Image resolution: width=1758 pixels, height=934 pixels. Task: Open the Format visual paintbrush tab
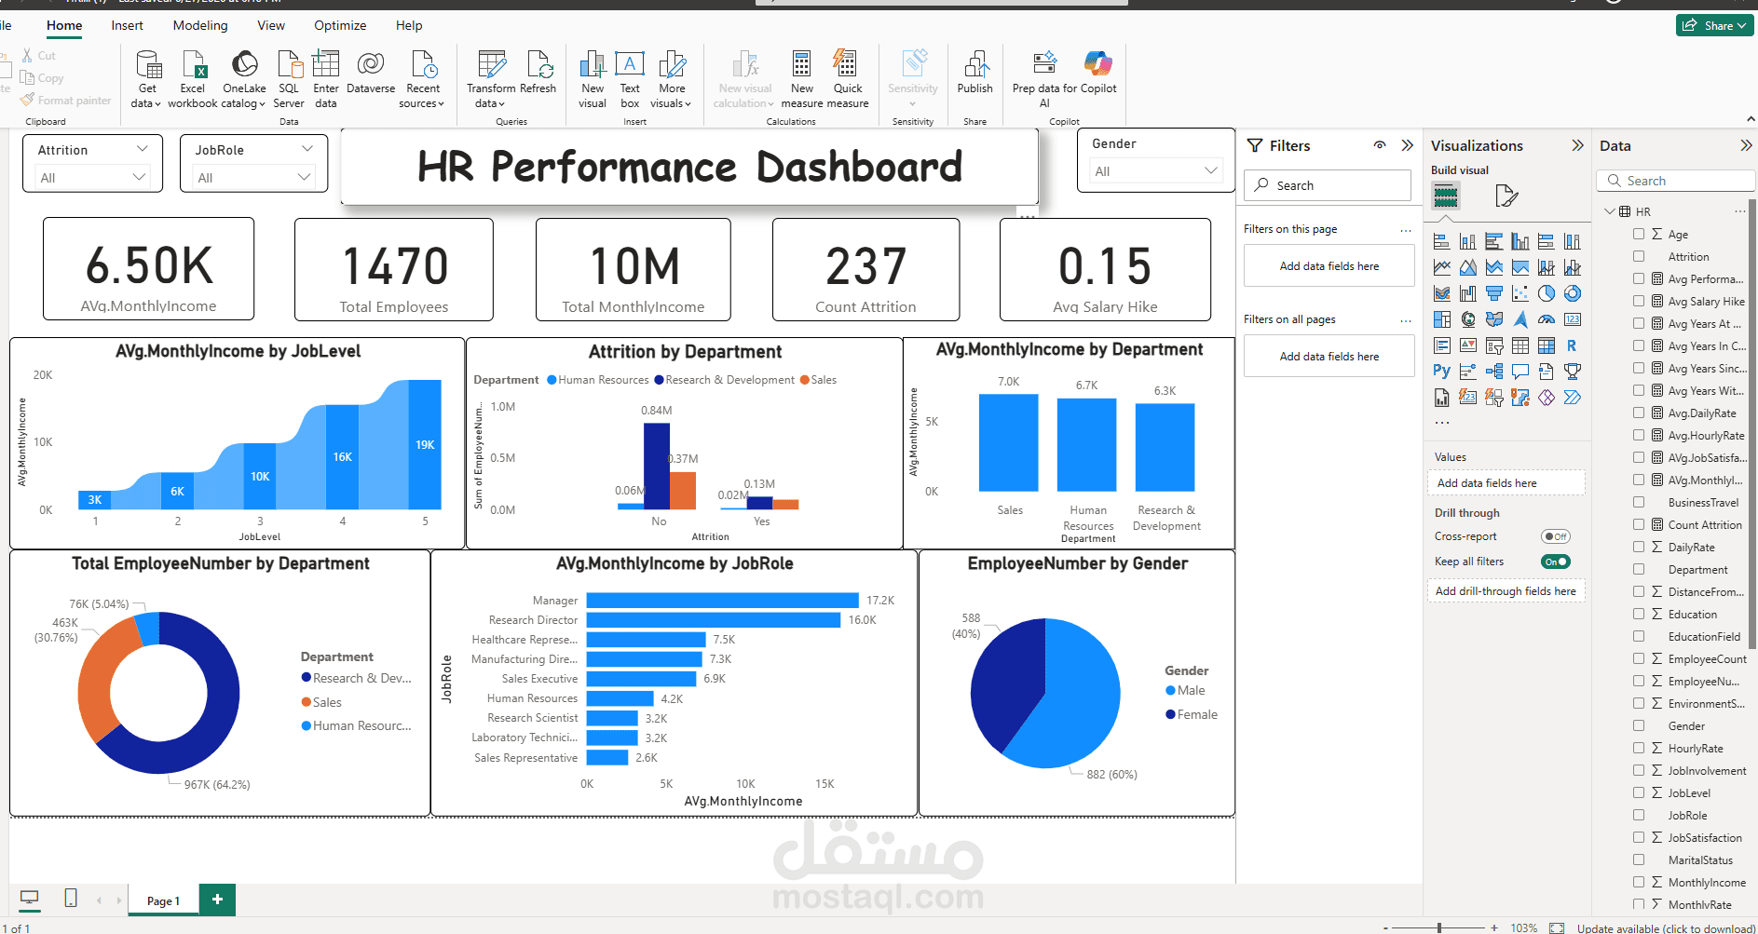coord(1506,196)
